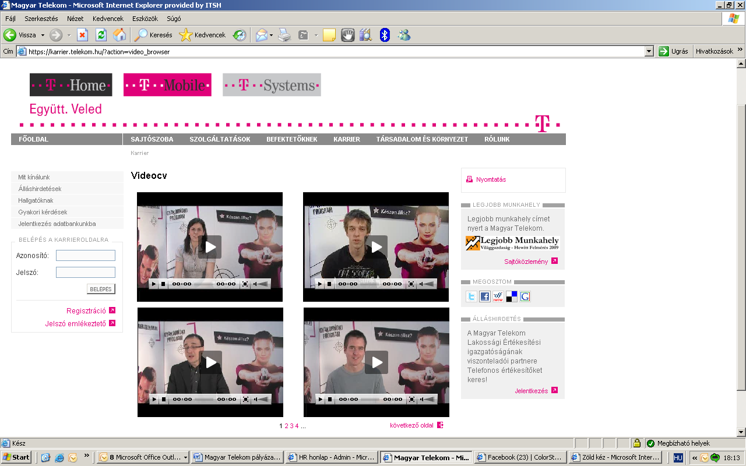Play the woman's video top-left
This screenshot has width=746, height=466.
point(210,247)
